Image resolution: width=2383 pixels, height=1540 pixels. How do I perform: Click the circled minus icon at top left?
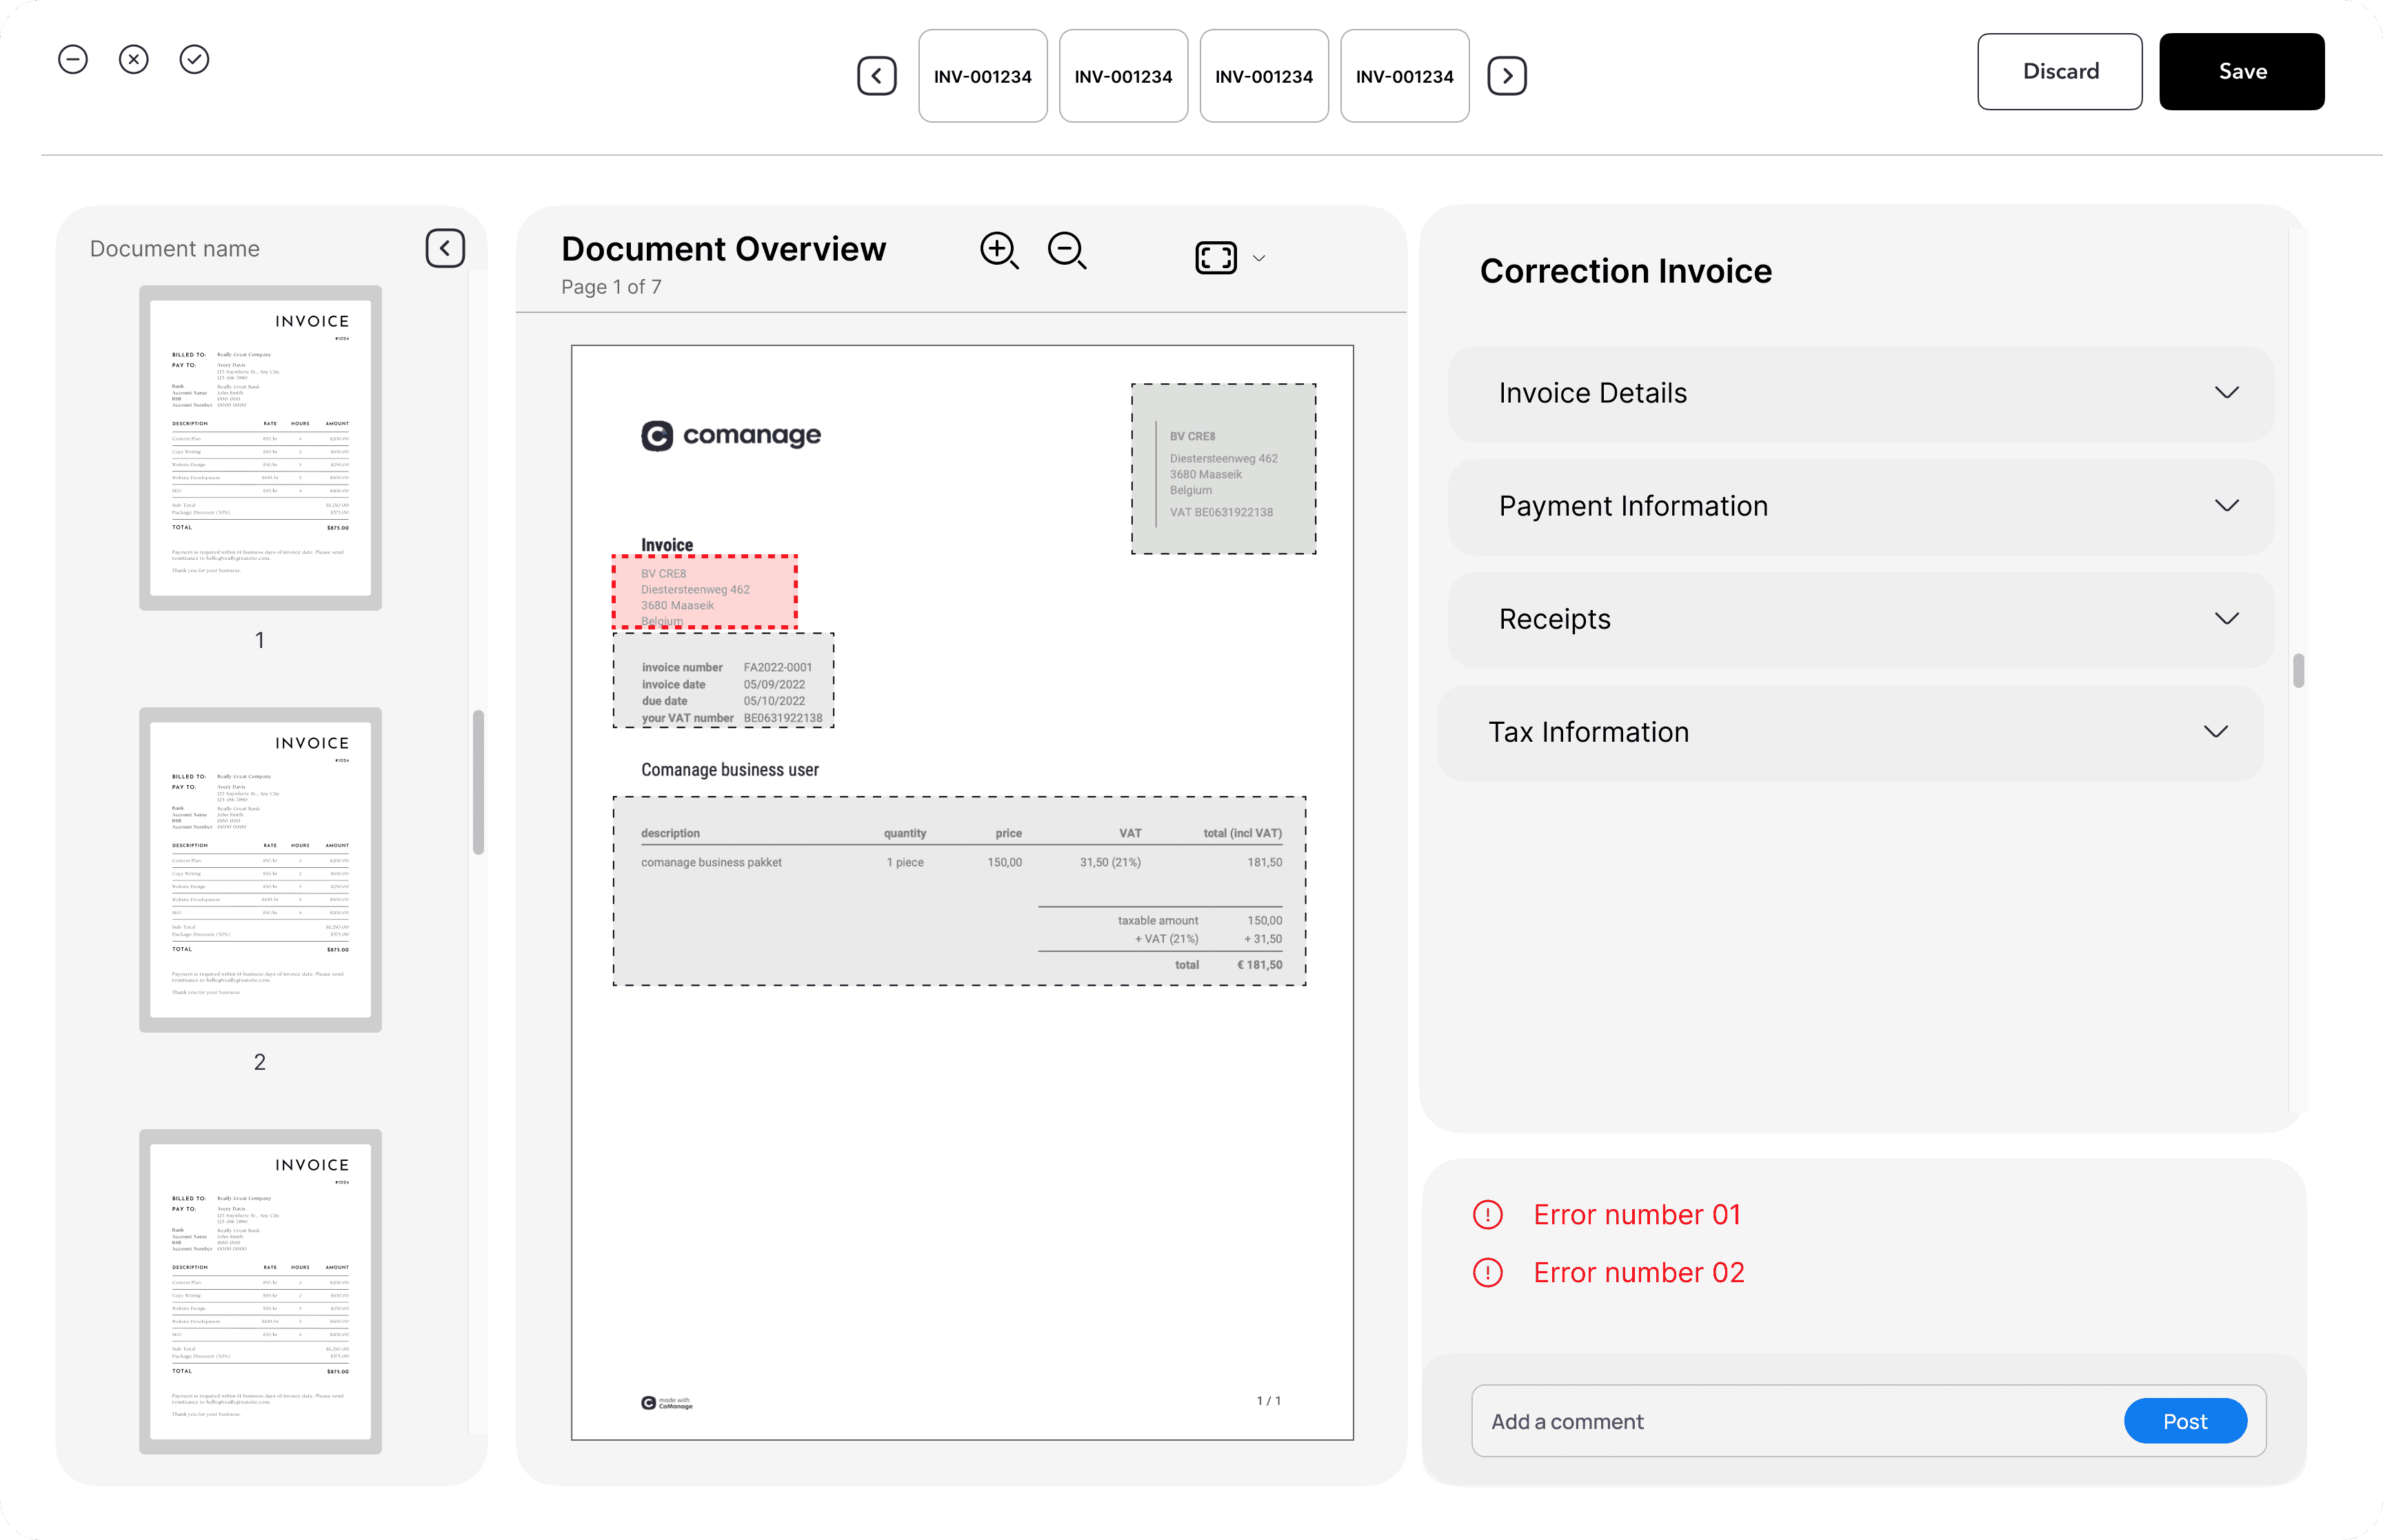coord(73,60)
